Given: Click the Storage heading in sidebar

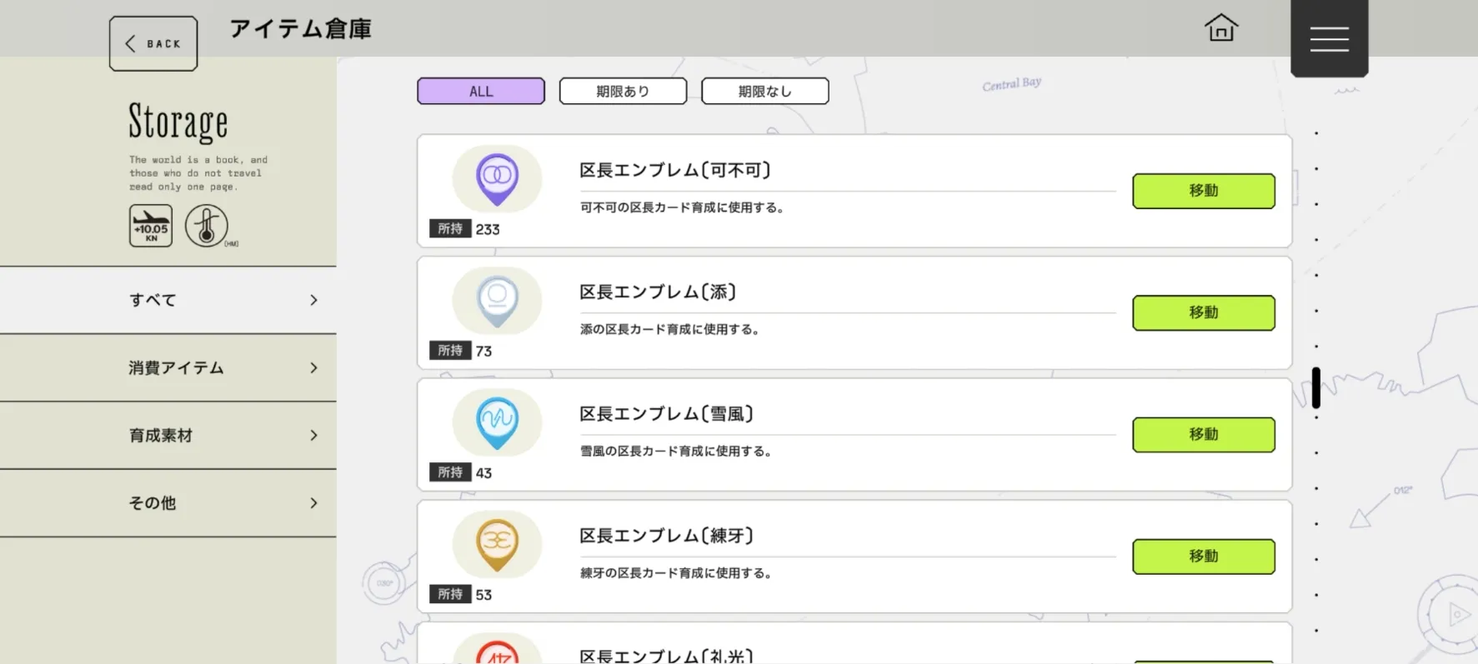Looking at the screenshot, I should pos(178,122).
